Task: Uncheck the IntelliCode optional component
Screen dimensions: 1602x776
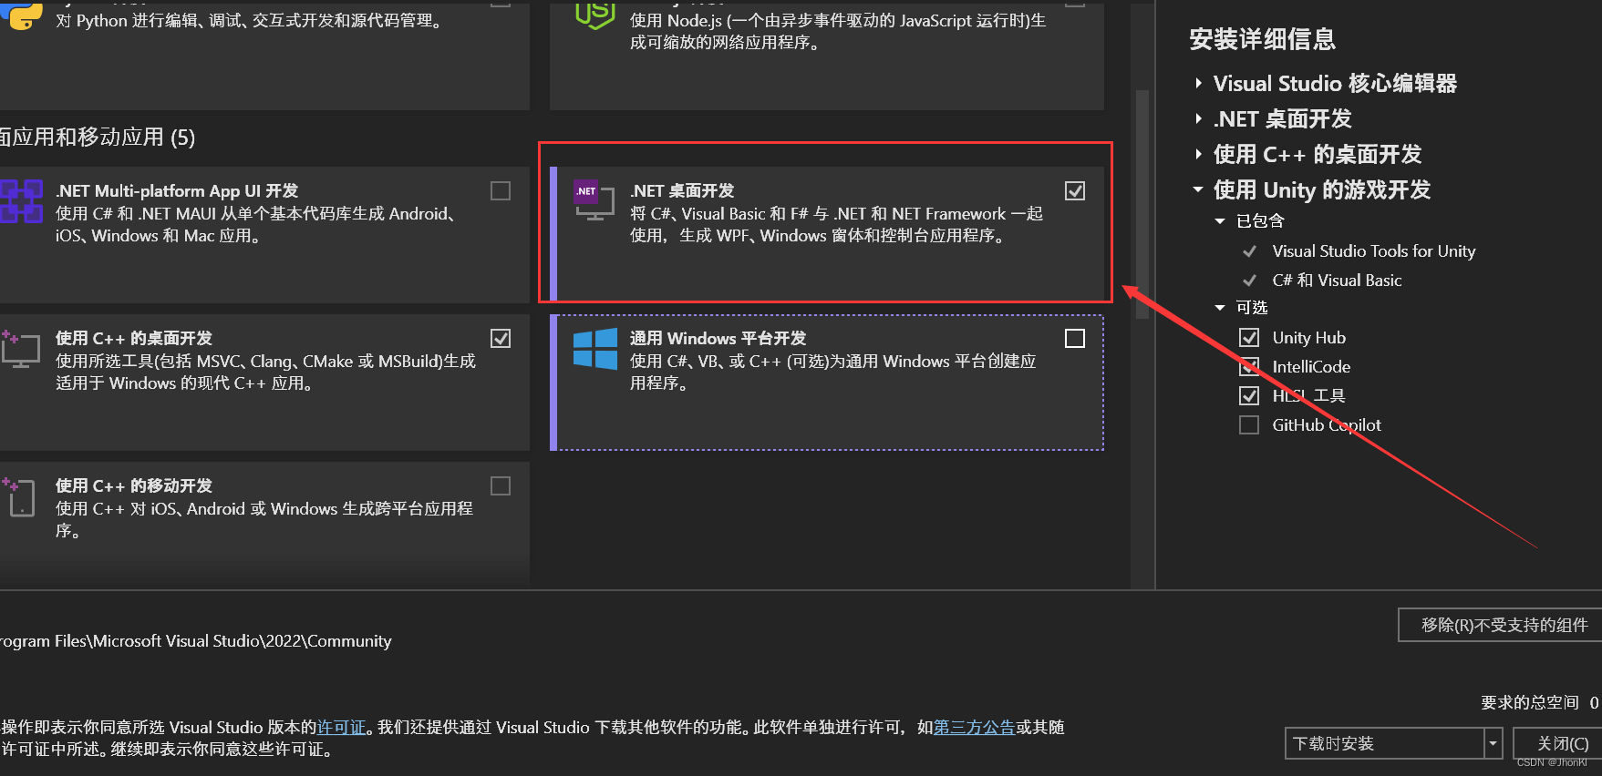Action: (1249, 366)
